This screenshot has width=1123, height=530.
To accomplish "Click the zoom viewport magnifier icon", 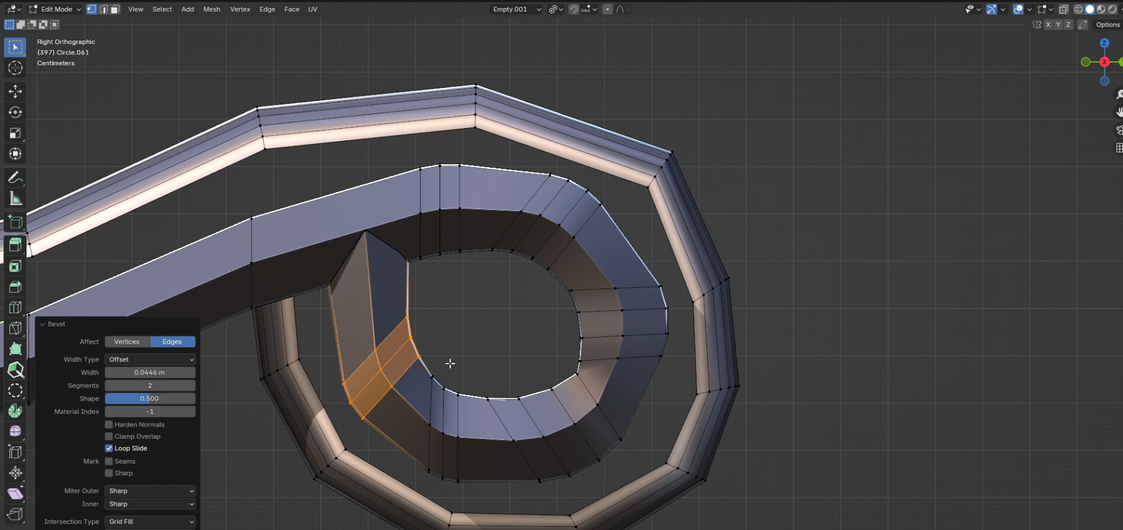I will pos(1119,95).
